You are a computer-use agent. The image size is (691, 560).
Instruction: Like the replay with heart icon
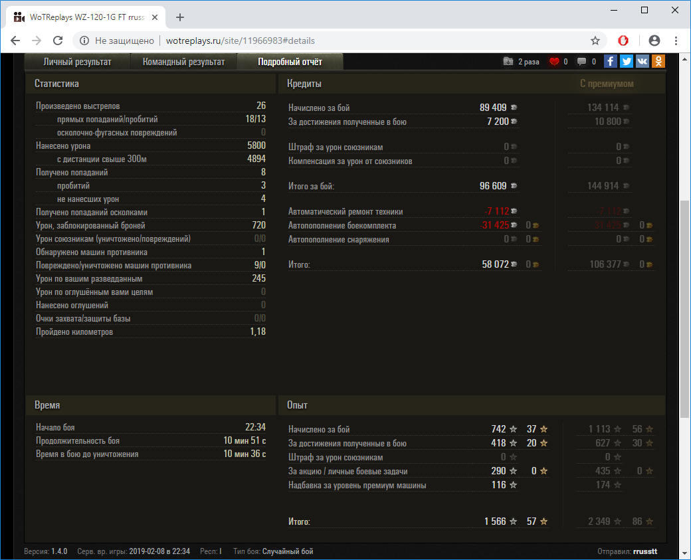click(554, 62)
